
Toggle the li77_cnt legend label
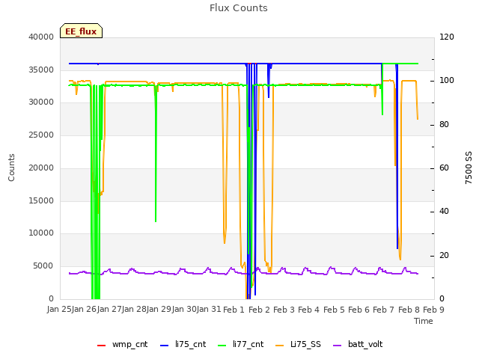(248, 345)
